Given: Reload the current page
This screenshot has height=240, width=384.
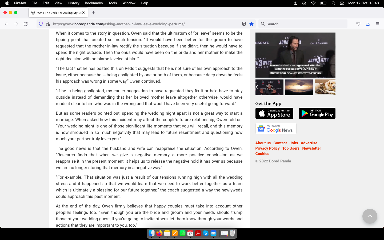Looking at the screenshot, I should (26, 24).
